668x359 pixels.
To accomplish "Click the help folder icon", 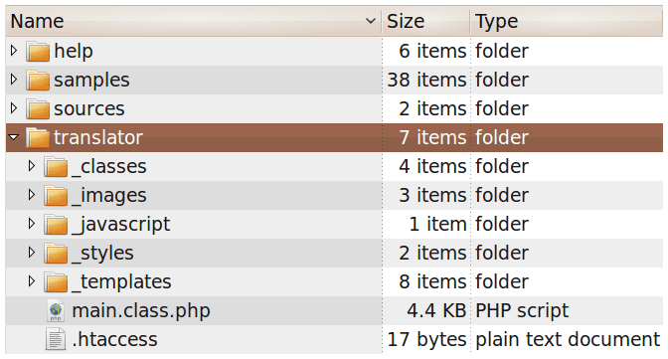I will pos(38,52).
